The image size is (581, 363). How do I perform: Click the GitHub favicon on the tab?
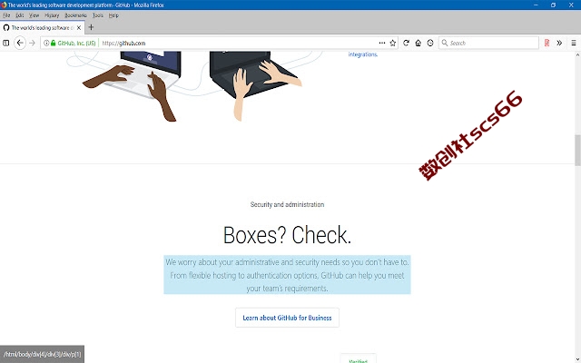6,28
